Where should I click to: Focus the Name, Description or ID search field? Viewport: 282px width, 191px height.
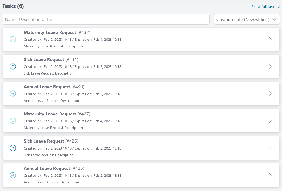point(106,19)
